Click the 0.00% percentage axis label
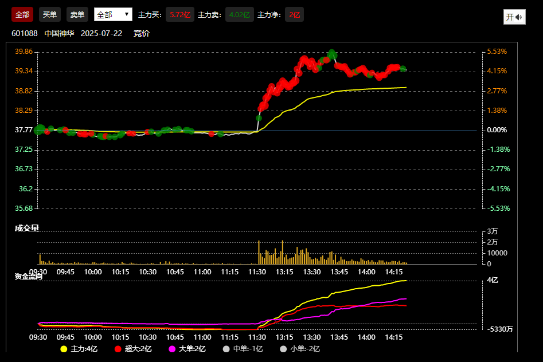The height and width of the screenshot is (362, 543). (x=497, y=130)
